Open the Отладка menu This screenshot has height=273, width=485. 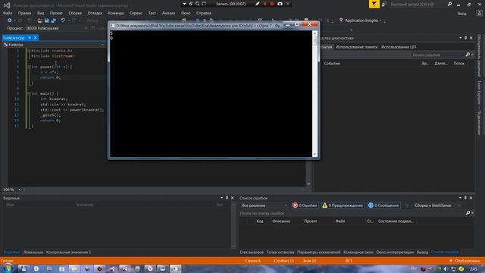[95, 13]
